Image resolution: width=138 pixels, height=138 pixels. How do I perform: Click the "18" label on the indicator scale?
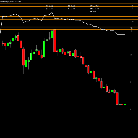[132, 9]
